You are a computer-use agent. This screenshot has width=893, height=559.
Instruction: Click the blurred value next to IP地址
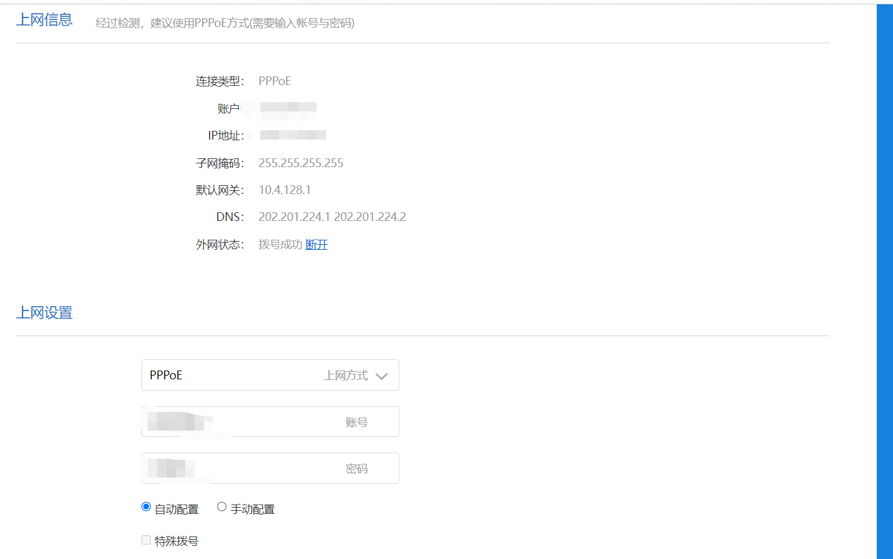point(292,135)
